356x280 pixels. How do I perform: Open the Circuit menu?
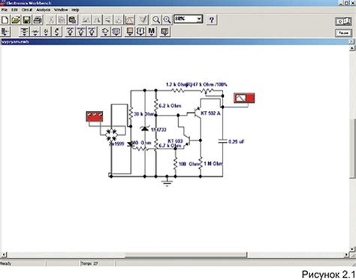(27, 10)
